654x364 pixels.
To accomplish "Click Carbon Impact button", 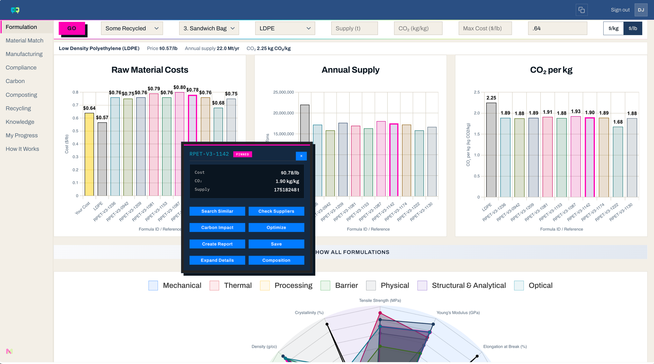I will pos(217,228).
